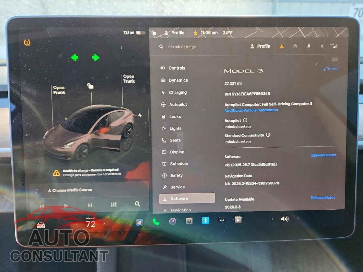Image resolution: width=363 pixels, height=272 pixels.
Task: Search media with magnifier icon
Action: [137, 204]
